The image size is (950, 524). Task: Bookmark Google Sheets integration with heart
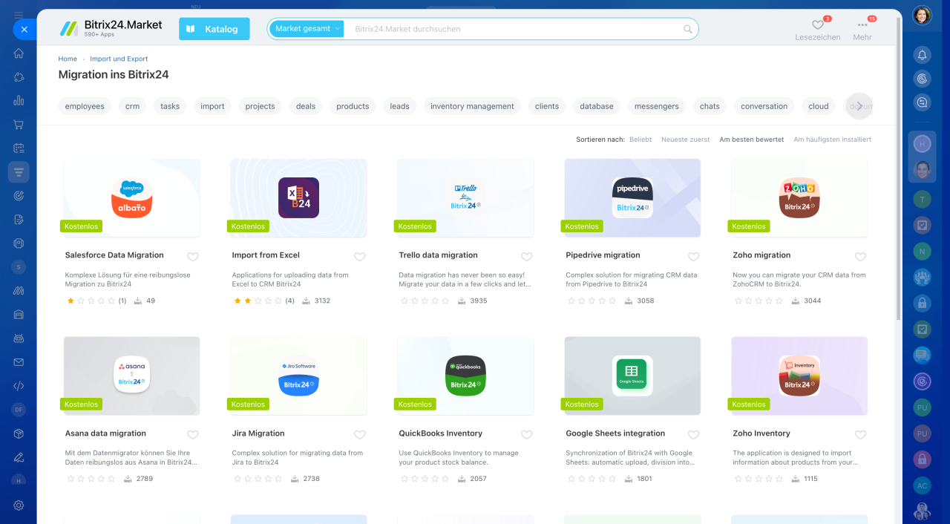[694, 435]
